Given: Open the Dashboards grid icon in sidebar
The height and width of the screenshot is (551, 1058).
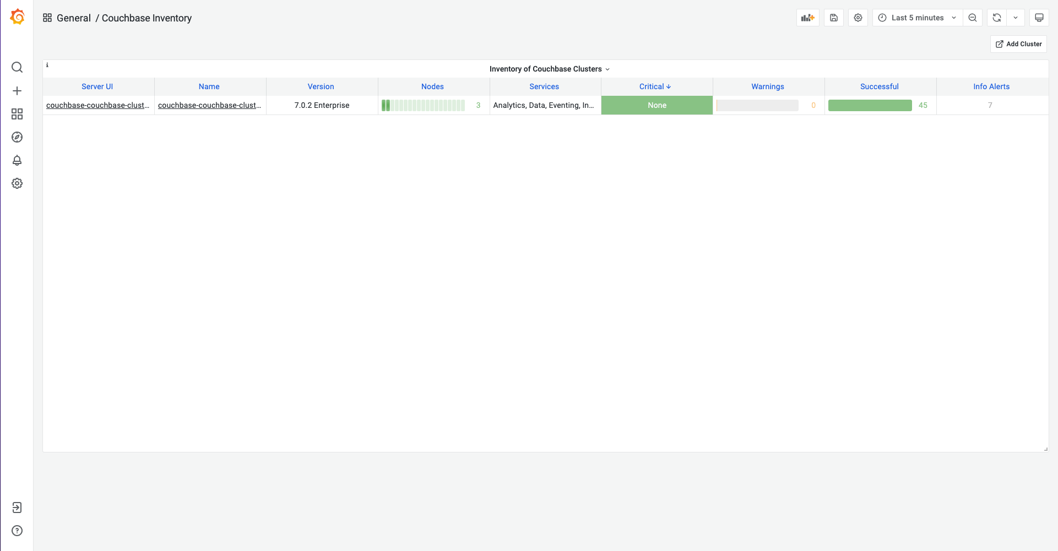Looking at the screenshot, I should (17, 114).
